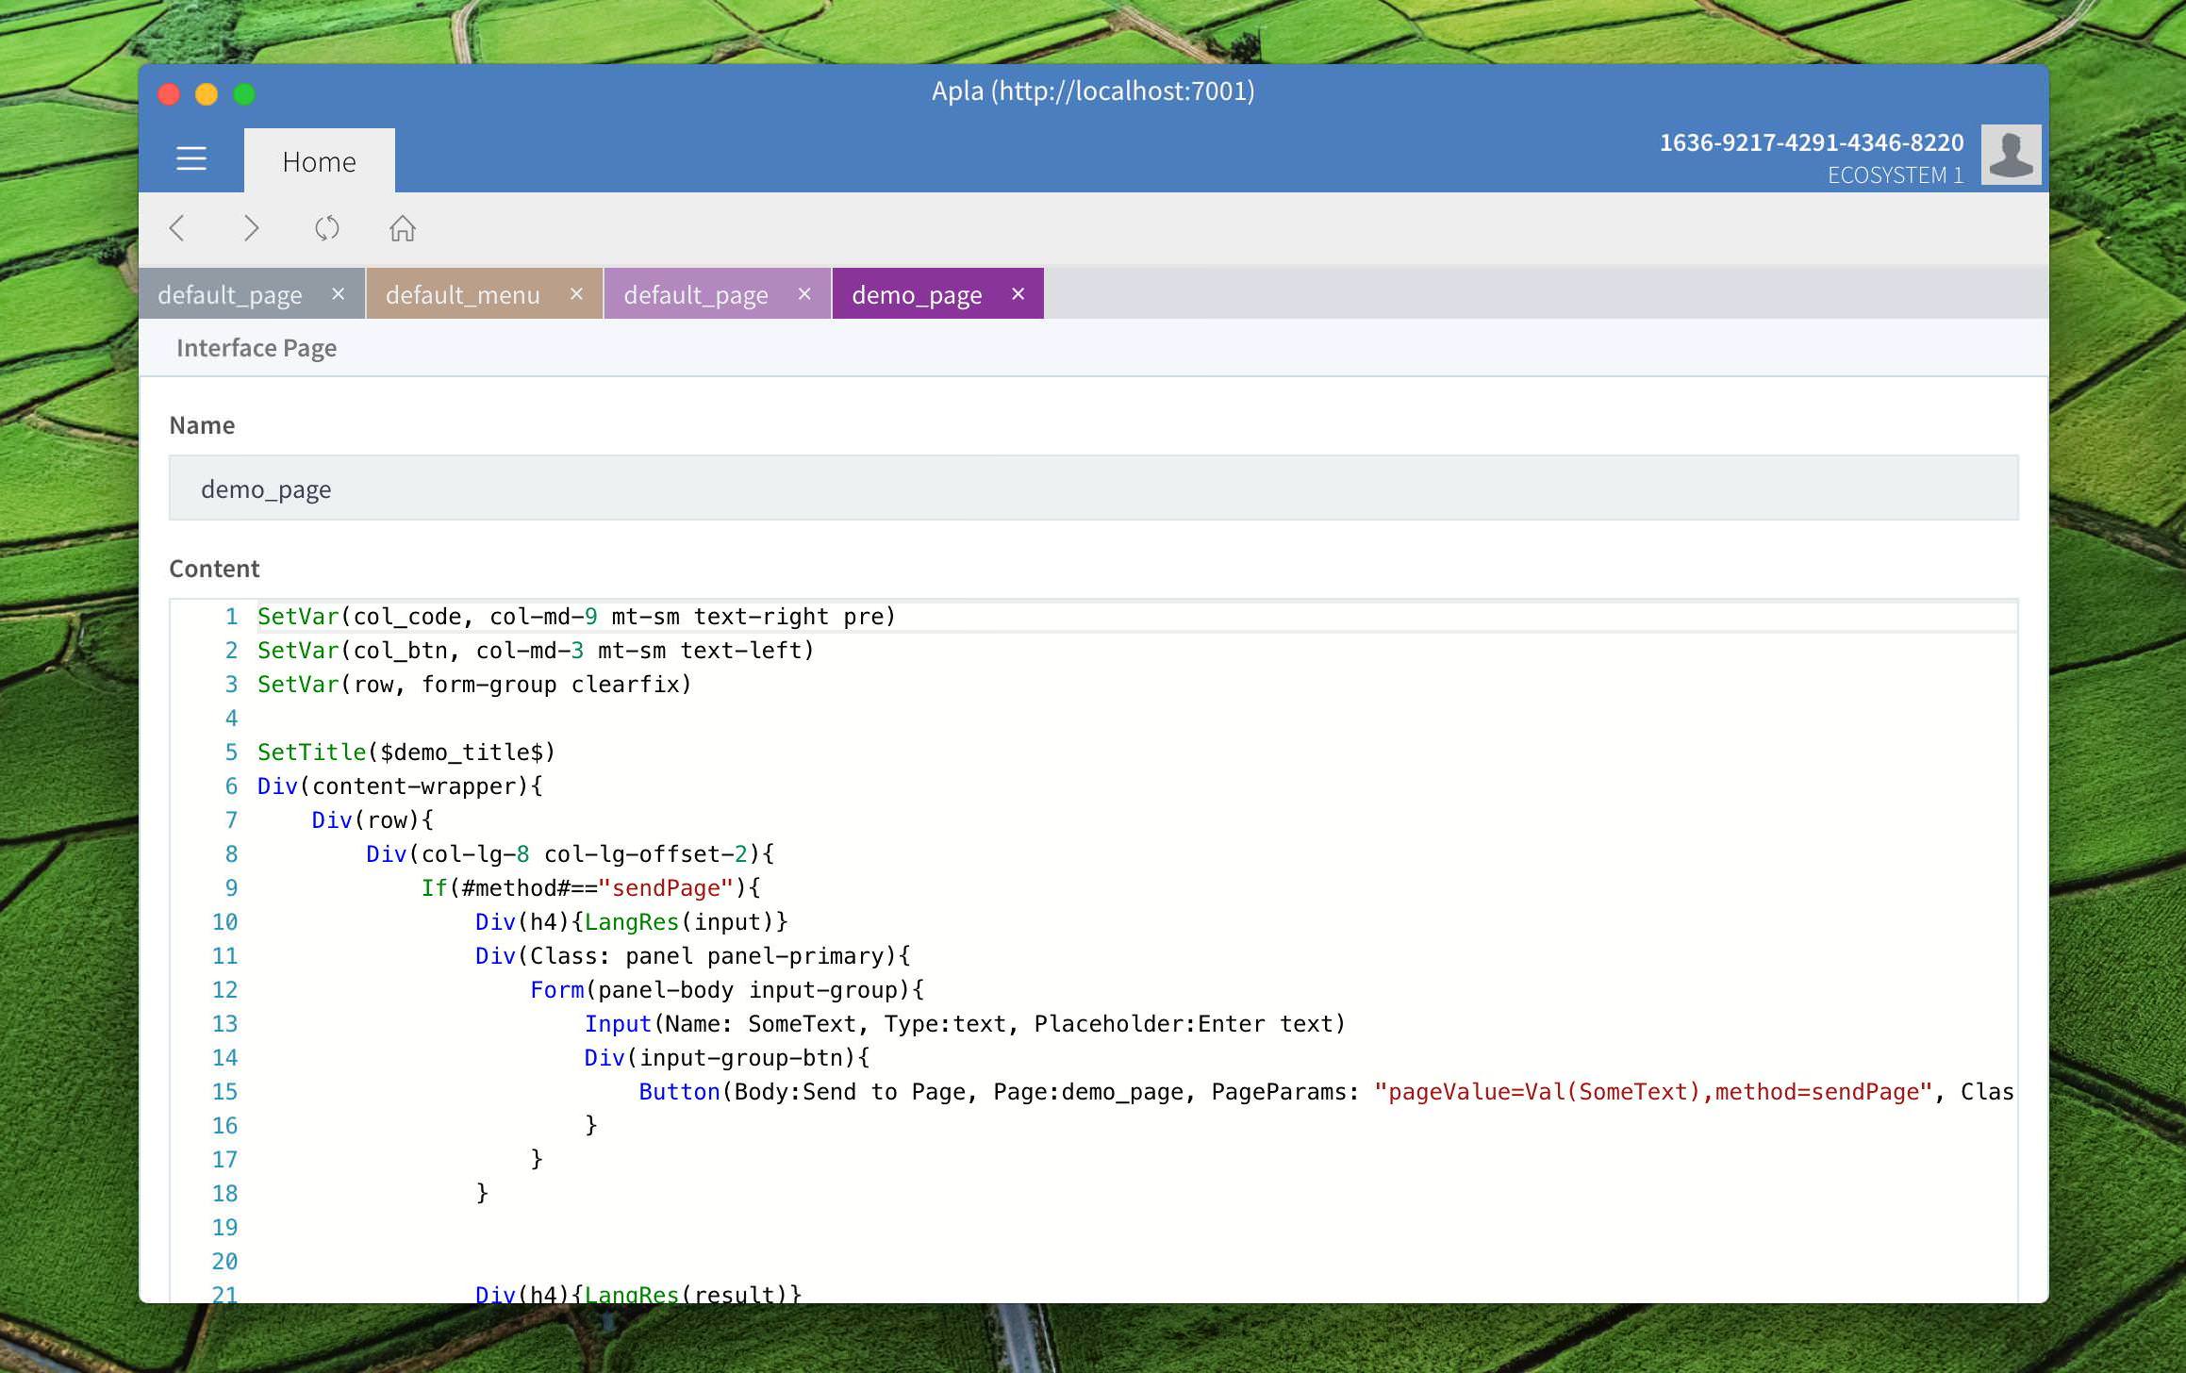This screenshot has width=2186, height=1373.
Task: Click line 1 in the code editor
Action: pyautogui.click(x=575, y=617)
